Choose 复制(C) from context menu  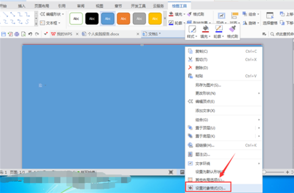click(x=224, y=51)
